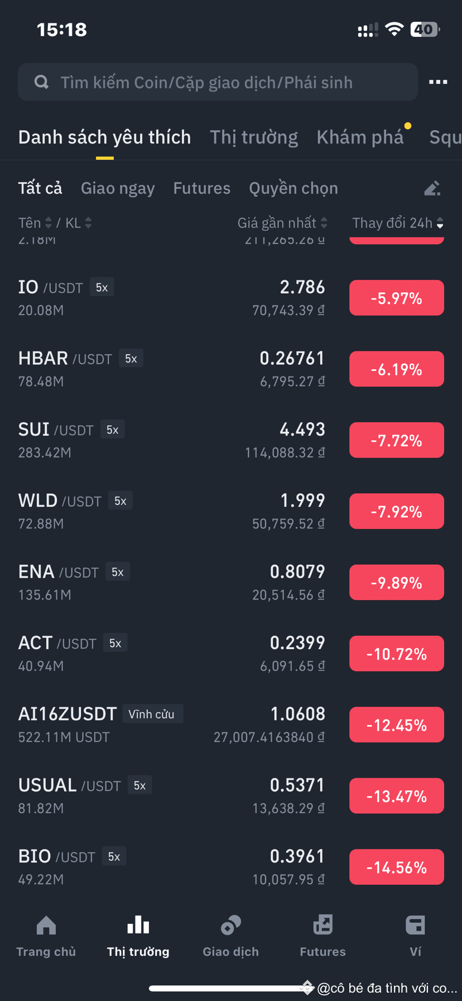This screenshot has height=1001, width=462.
Task: Tap the three-dot more options icon
Action: coord(438,82)
